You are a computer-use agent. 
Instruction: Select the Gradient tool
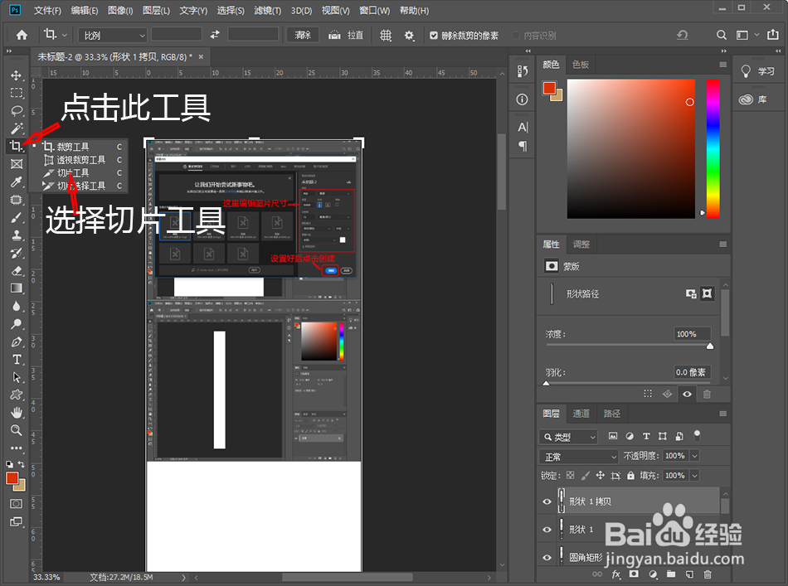(16, 288)
